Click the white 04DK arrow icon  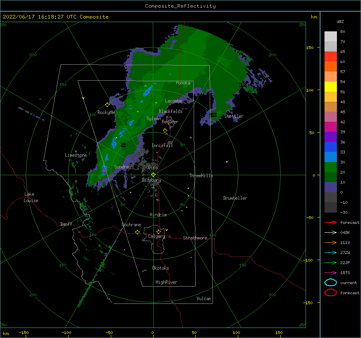331,233
